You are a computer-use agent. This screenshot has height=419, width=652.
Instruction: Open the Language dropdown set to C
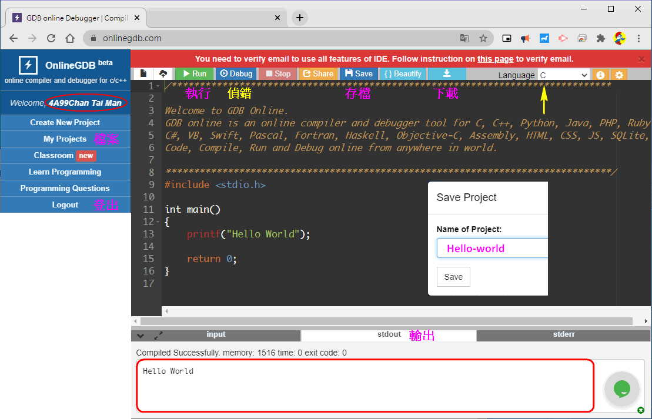click(563, 75)
